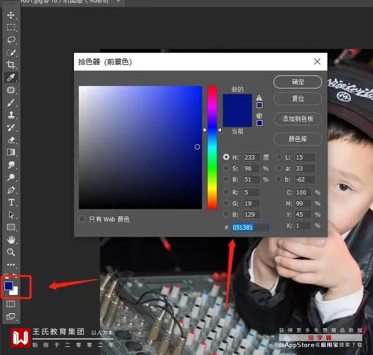This screenshot has height=355, width=373.
Task: Click the Y yellow field 45
Action: pyautogui.click(x=303, y=215)
